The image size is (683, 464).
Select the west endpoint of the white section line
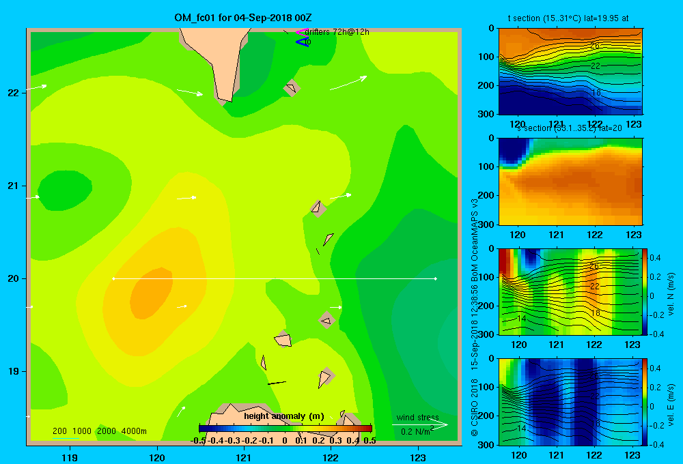tap(113, 278)
